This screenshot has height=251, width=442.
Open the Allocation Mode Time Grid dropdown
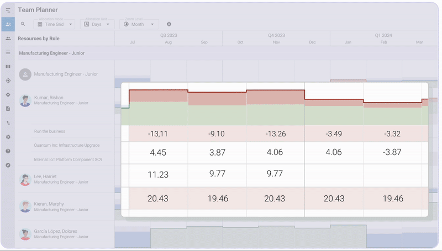(x=54, y=24)
